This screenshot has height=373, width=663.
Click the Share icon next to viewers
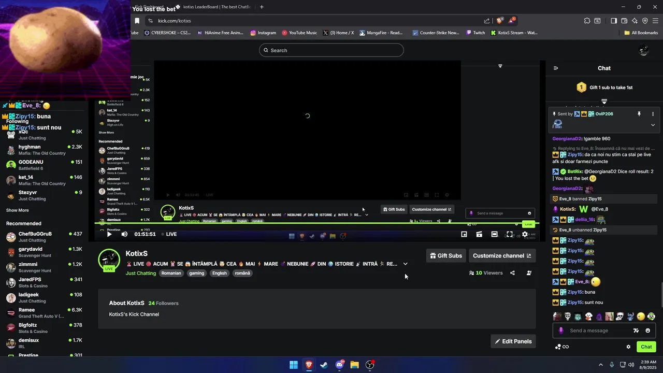coord(512,273)
